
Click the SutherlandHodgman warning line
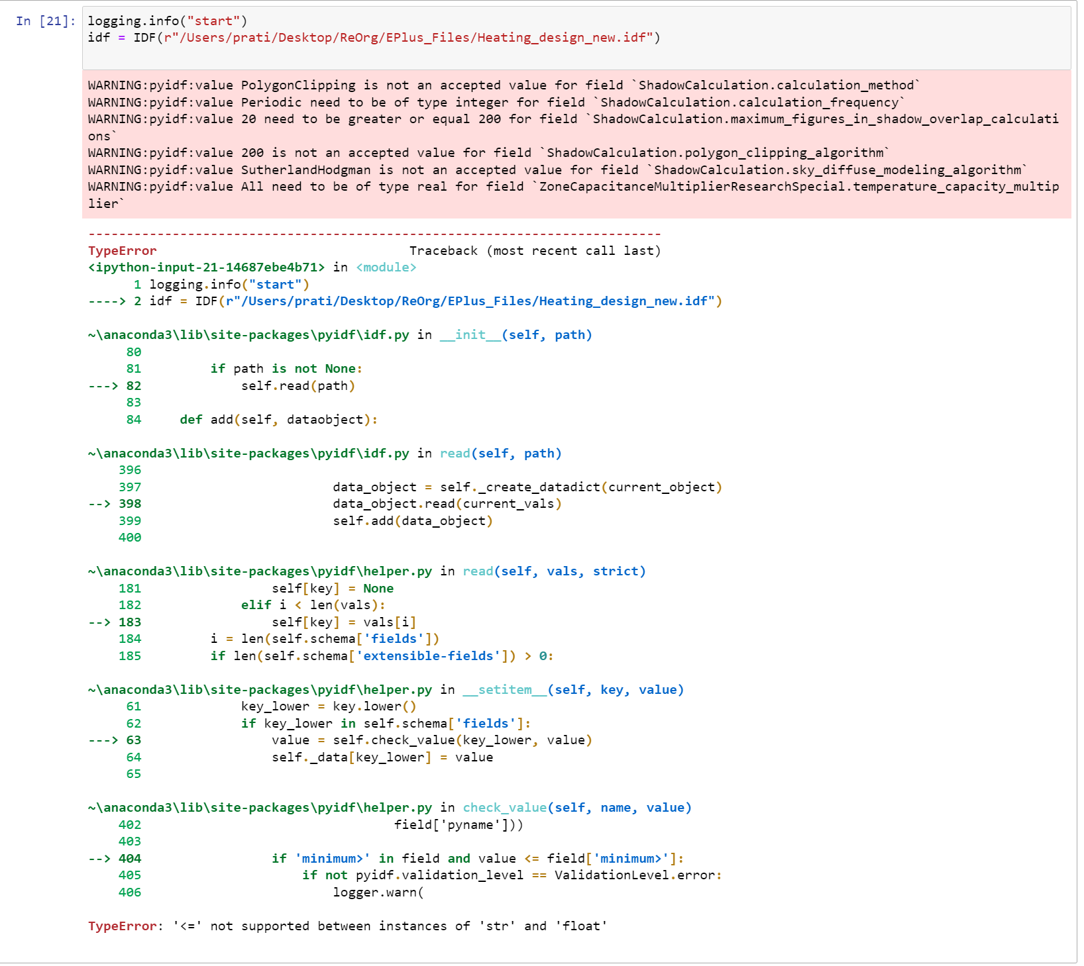[x=558, y=170]
